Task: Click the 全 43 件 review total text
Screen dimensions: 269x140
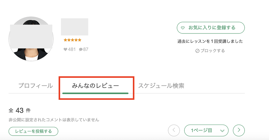Action: pyautogui.click(x=20, y=110)
